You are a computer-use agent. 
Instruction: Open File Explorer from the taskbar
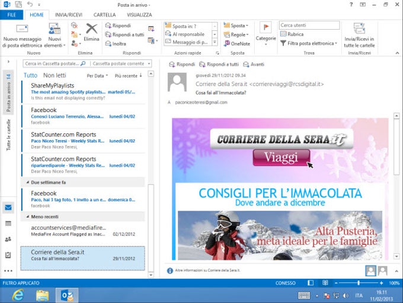(x=43, y=295)
